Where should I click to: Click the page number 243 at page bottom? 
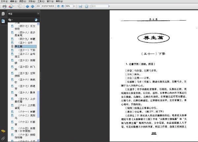pyautogui.click(x=154, y=133)
